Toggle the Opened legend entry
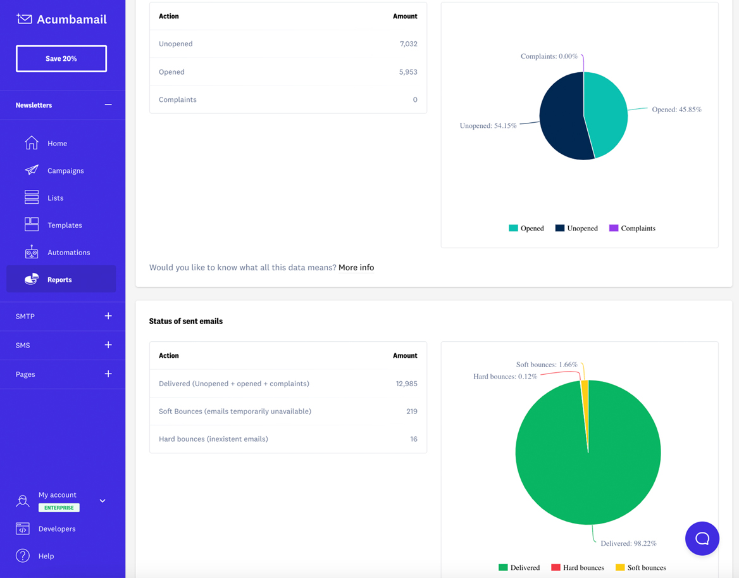Viewport: 739px width, 578px height. 526,228
